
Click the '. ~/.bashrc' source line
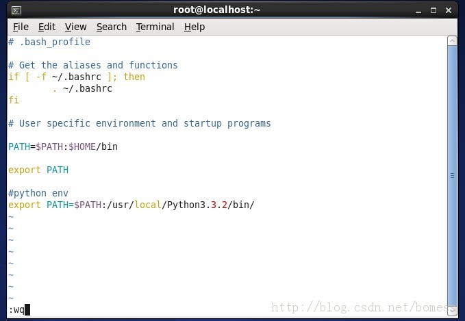[82, 88]
